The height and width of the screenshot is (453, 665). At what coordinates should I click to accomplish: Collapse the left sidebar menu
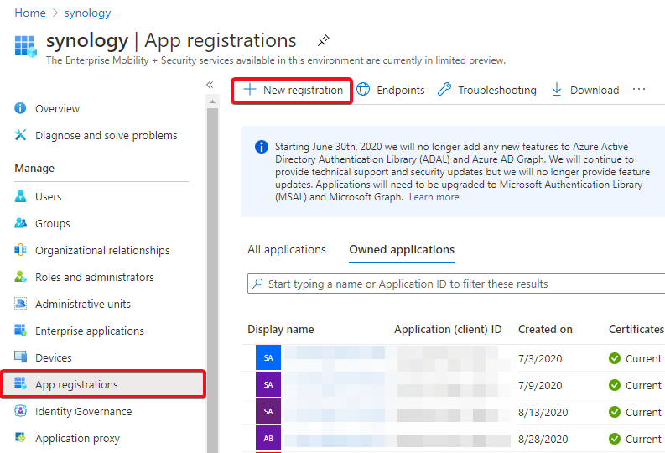click(210, 85)
